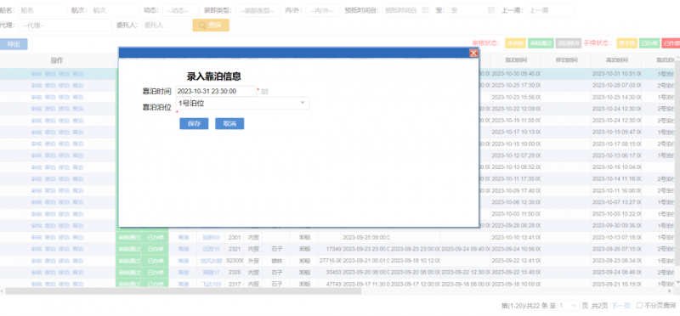The height and width of the screenshot is (316, 680).
Task: Click left arrow of horizontal scrollbar
Action: (x=3, y=291)
